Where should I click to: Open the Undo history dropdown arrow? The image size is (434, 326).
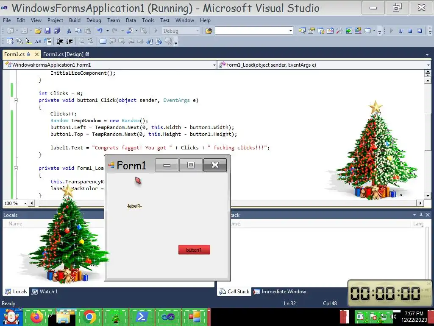coord(107,31)
